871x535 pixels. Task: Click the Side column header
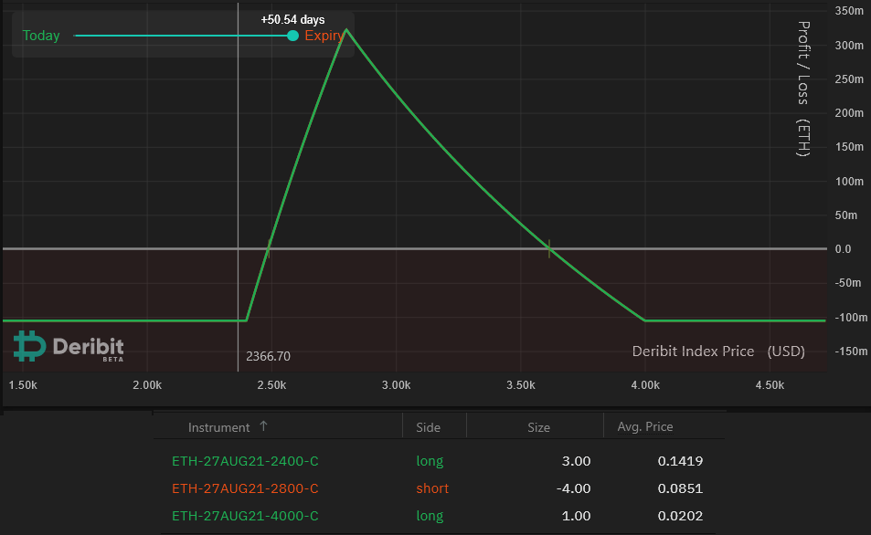pos(428,427)
